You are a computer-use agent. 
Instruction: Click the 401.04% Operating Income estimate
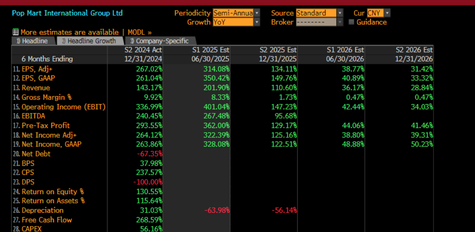[216, 107]
